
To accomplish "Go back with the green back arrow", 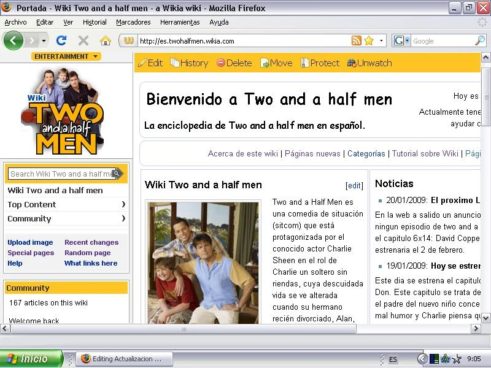I will pos(13,40).
